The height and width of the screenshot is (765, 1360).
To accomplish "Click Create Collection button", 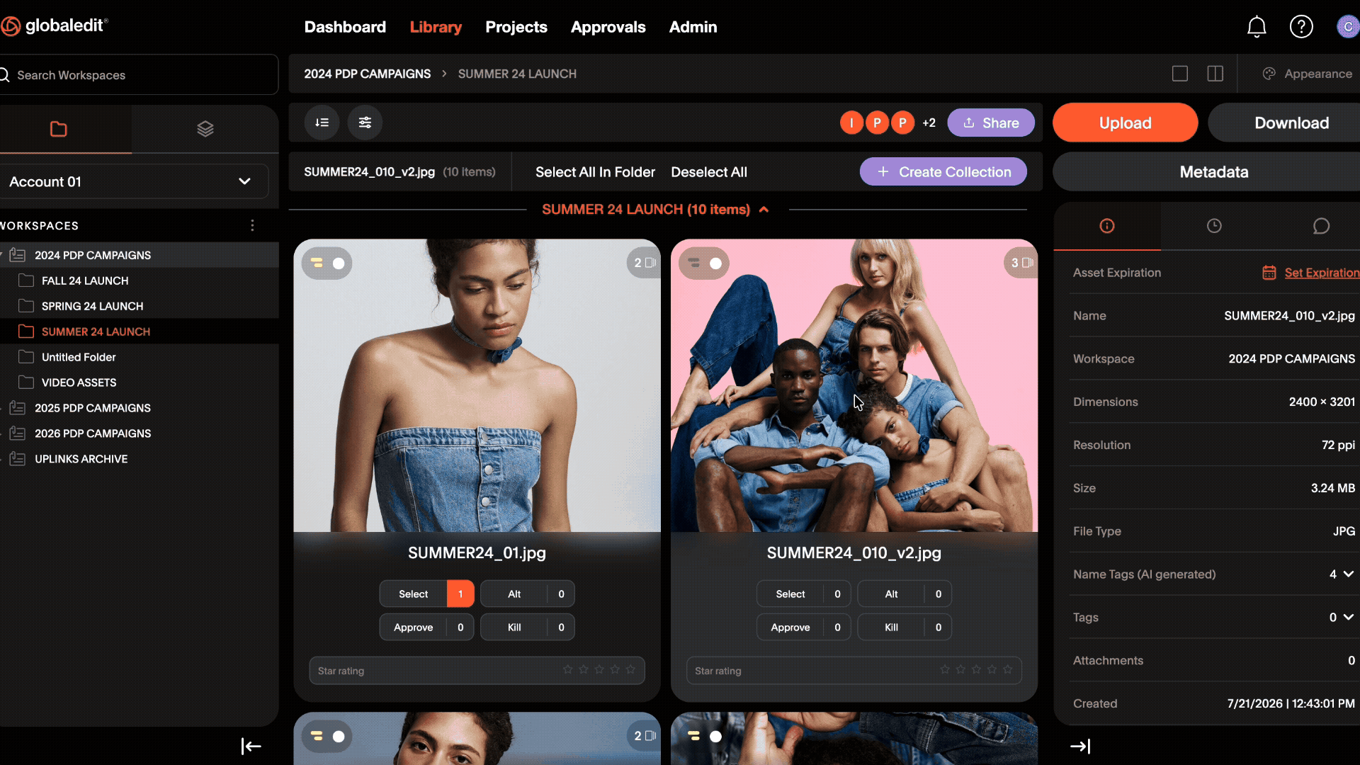I will 943,171.
